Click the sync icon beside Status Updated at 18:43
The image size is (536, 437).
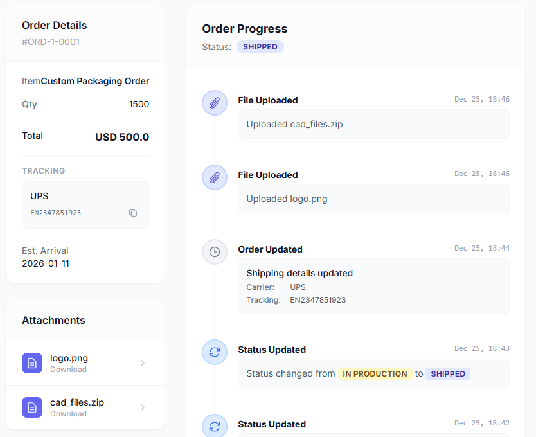215,352
